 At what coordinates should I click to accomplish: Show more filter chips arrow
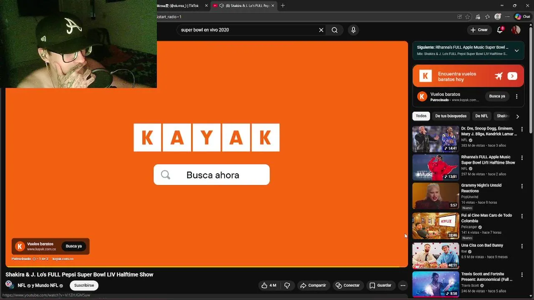tap(517, 116)
